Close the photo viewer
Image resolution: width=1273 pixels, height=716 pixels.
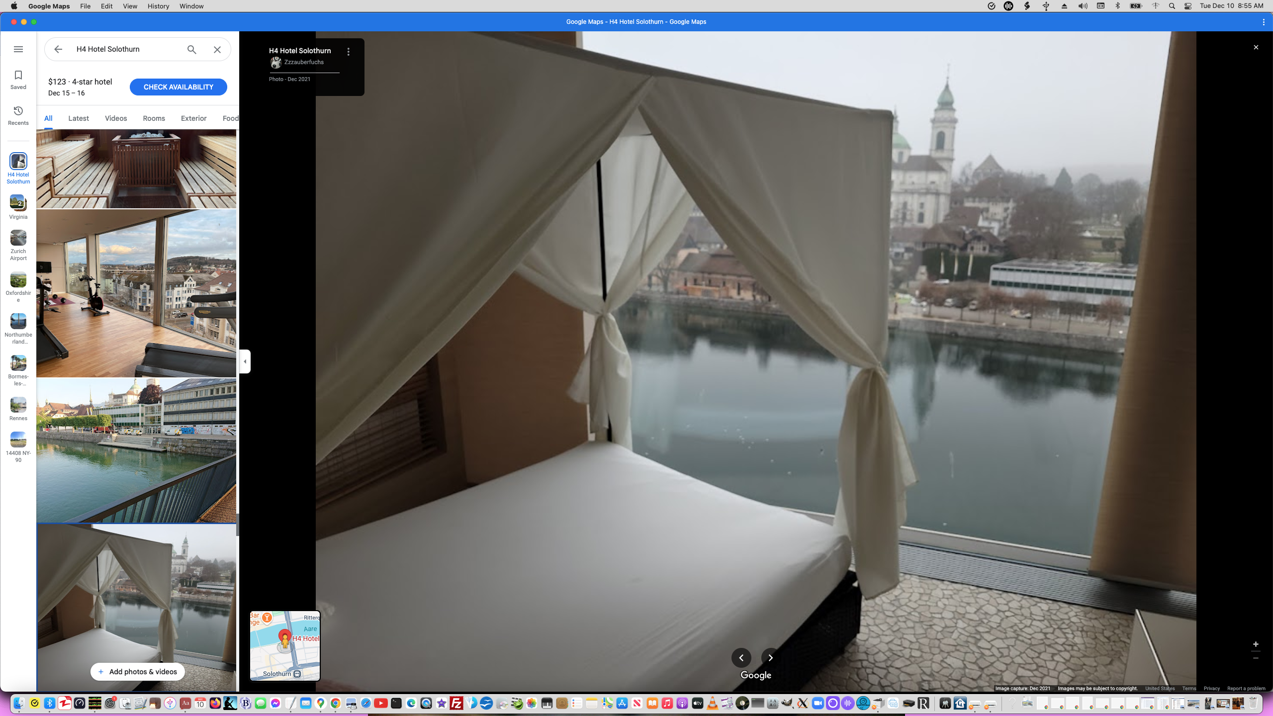(x=1256, y=47)
